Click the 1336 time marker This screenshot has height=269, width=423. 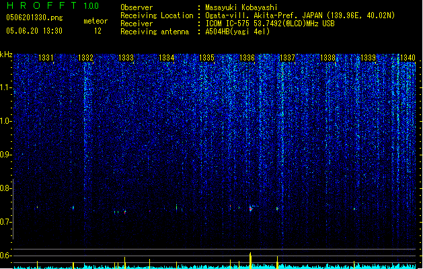(247, 58)
